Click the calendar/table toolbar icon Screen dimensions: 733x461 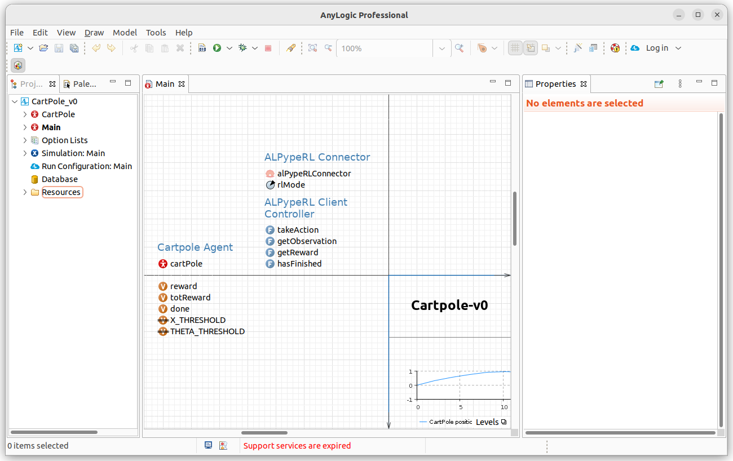(x=593, y=48)
